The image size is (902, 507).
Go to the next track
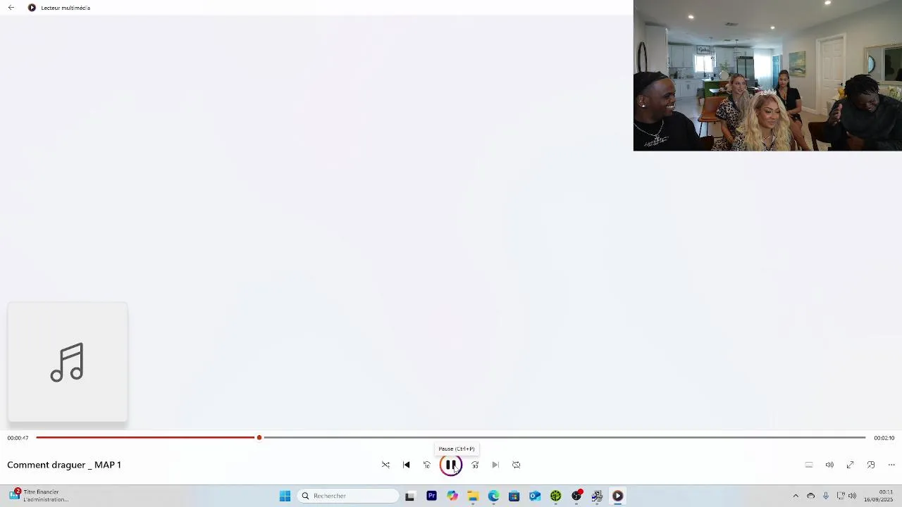pos(495,465)
